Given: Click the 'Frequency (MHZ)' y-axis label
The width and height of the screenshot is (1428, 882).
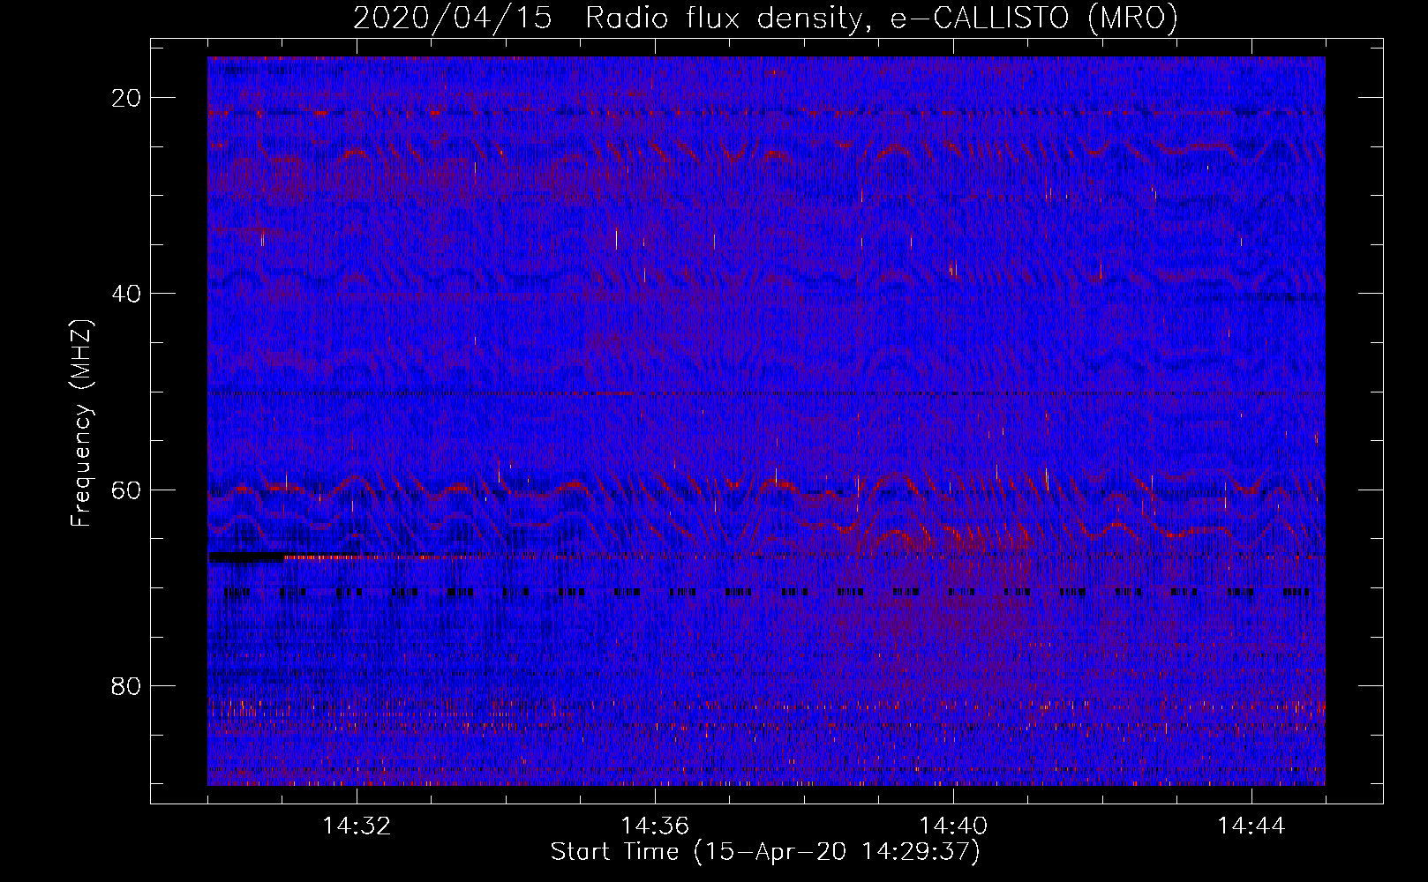Looking at the screenshot, I should [x=81, y=423].
